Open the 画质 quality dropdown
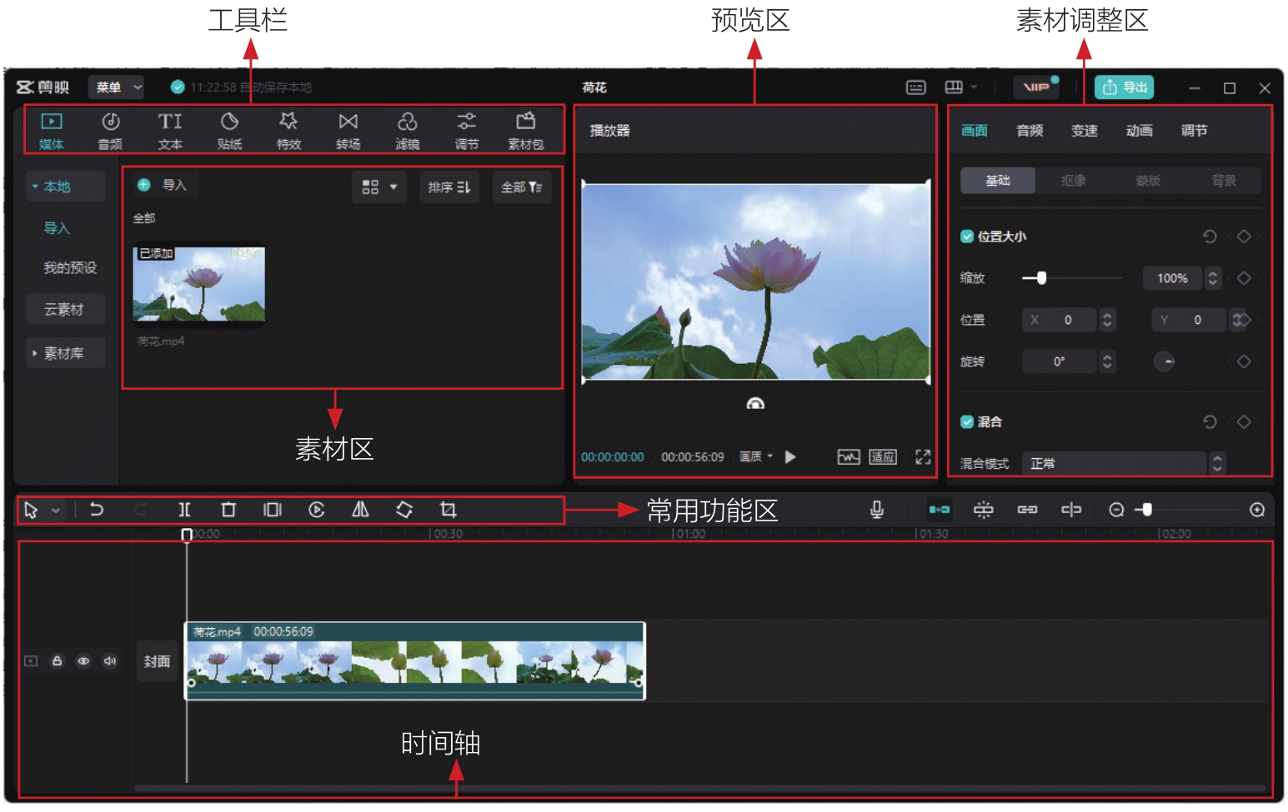This screenshot has width=1288, height=812. click(756, 456)
